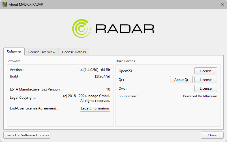The height and width of the screenshot is (142, 227).
Task: Click the Close button
Action: click(212, 135)
